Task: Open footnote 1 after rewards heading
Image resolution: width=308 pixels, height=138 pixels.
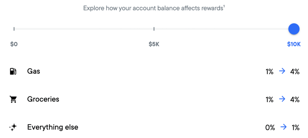Action: coord(224,7)
